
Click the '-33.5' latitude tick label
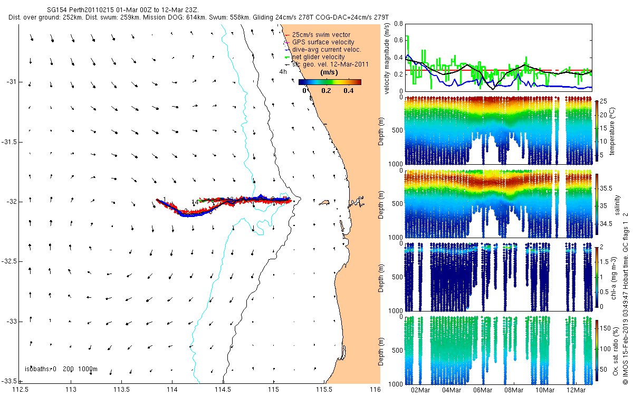click(8, 381)
